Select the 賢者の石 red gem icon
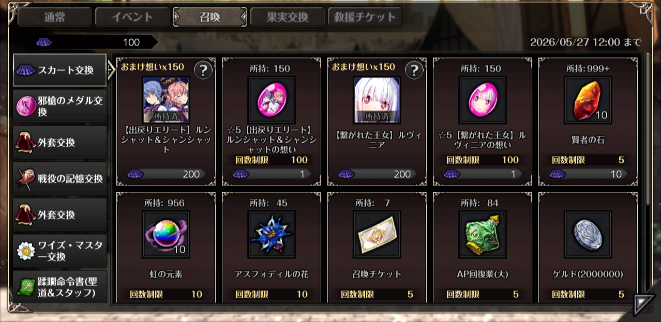Viewport: 661px width, 322px height. (588, 100)
